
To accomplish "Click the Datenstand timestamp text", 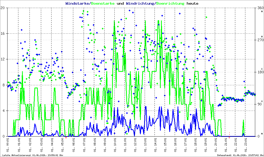I will click(x=240, y=155).
